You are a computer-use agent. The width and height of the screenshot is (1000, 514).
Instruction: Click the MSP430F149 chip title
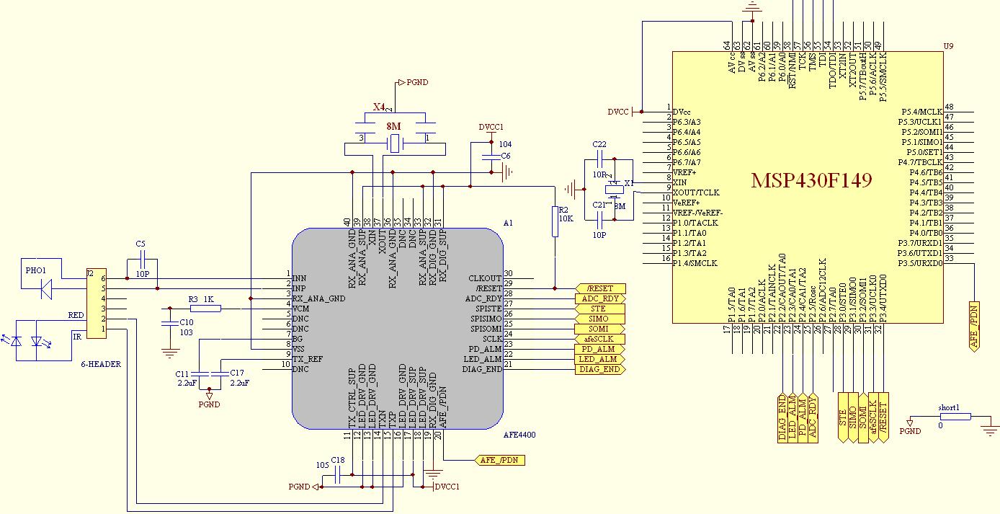(811, 180)
